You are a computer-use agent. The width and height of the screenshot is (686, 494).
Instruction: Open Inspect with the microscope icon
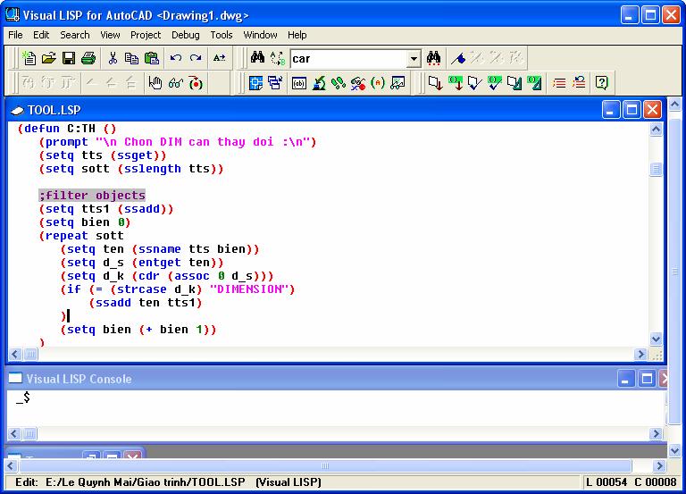coord(319,83)
